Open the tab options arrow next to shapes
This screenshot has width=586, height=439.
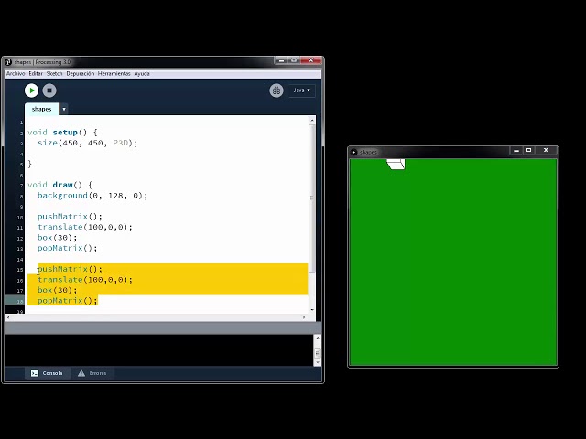[x=64, y=110]
